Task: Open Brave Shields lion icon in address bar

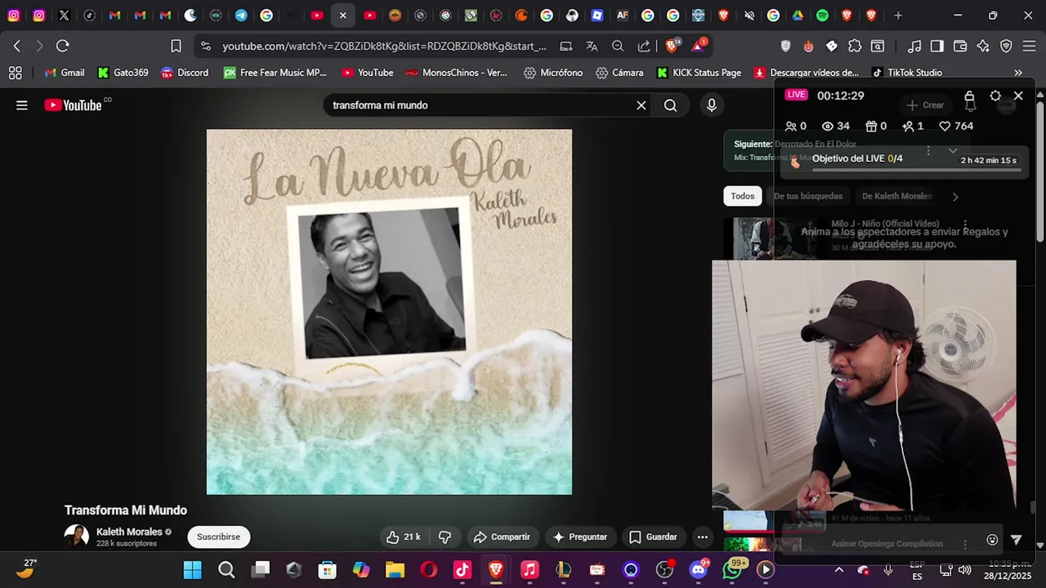Action: (x=673, y=46)
